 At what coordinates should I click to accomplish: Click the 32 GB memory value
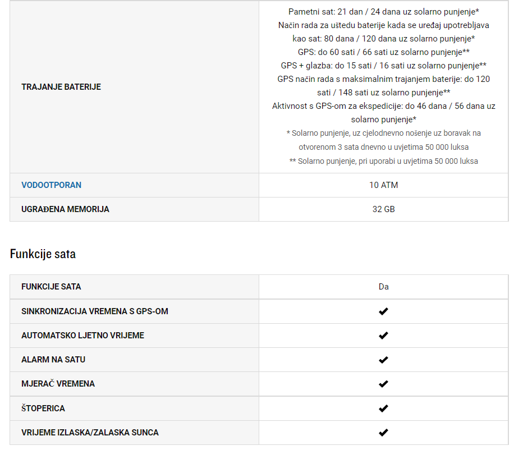click(383, 209)
